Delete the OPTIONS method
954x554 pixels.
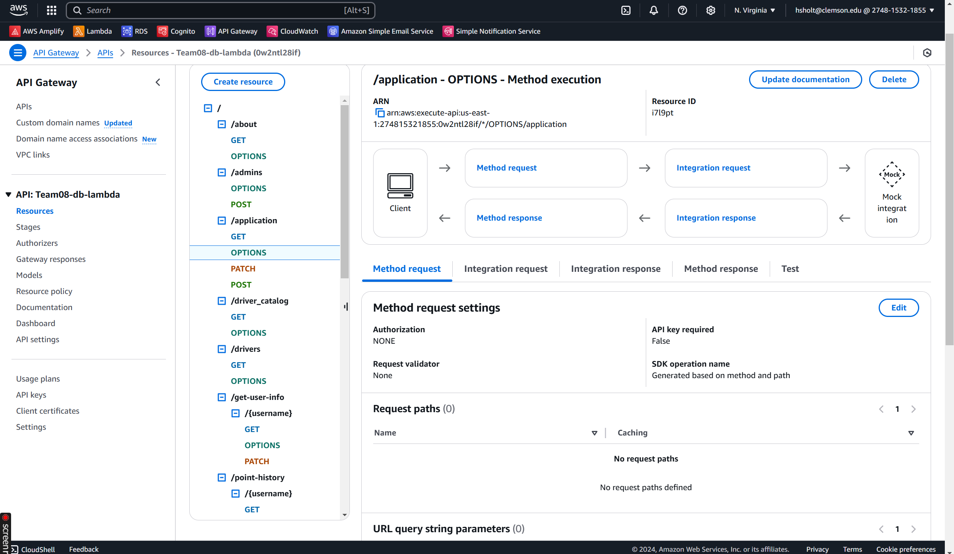(894, 80)
